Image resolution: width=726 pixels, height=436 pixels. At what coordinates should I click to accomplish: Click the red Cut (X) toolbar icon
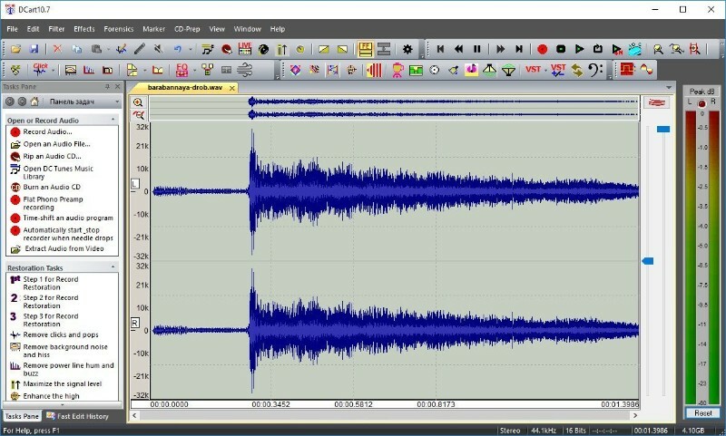[57, 49]
